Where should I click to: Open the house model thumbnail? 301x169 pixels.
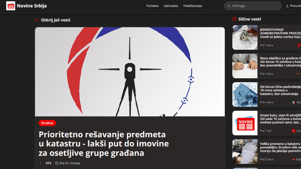click(245, 38)
